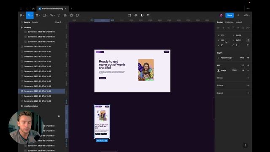This screenshot has width=270, height=152.
Task: Add a fill with plus button
Action: click(248, 65)
